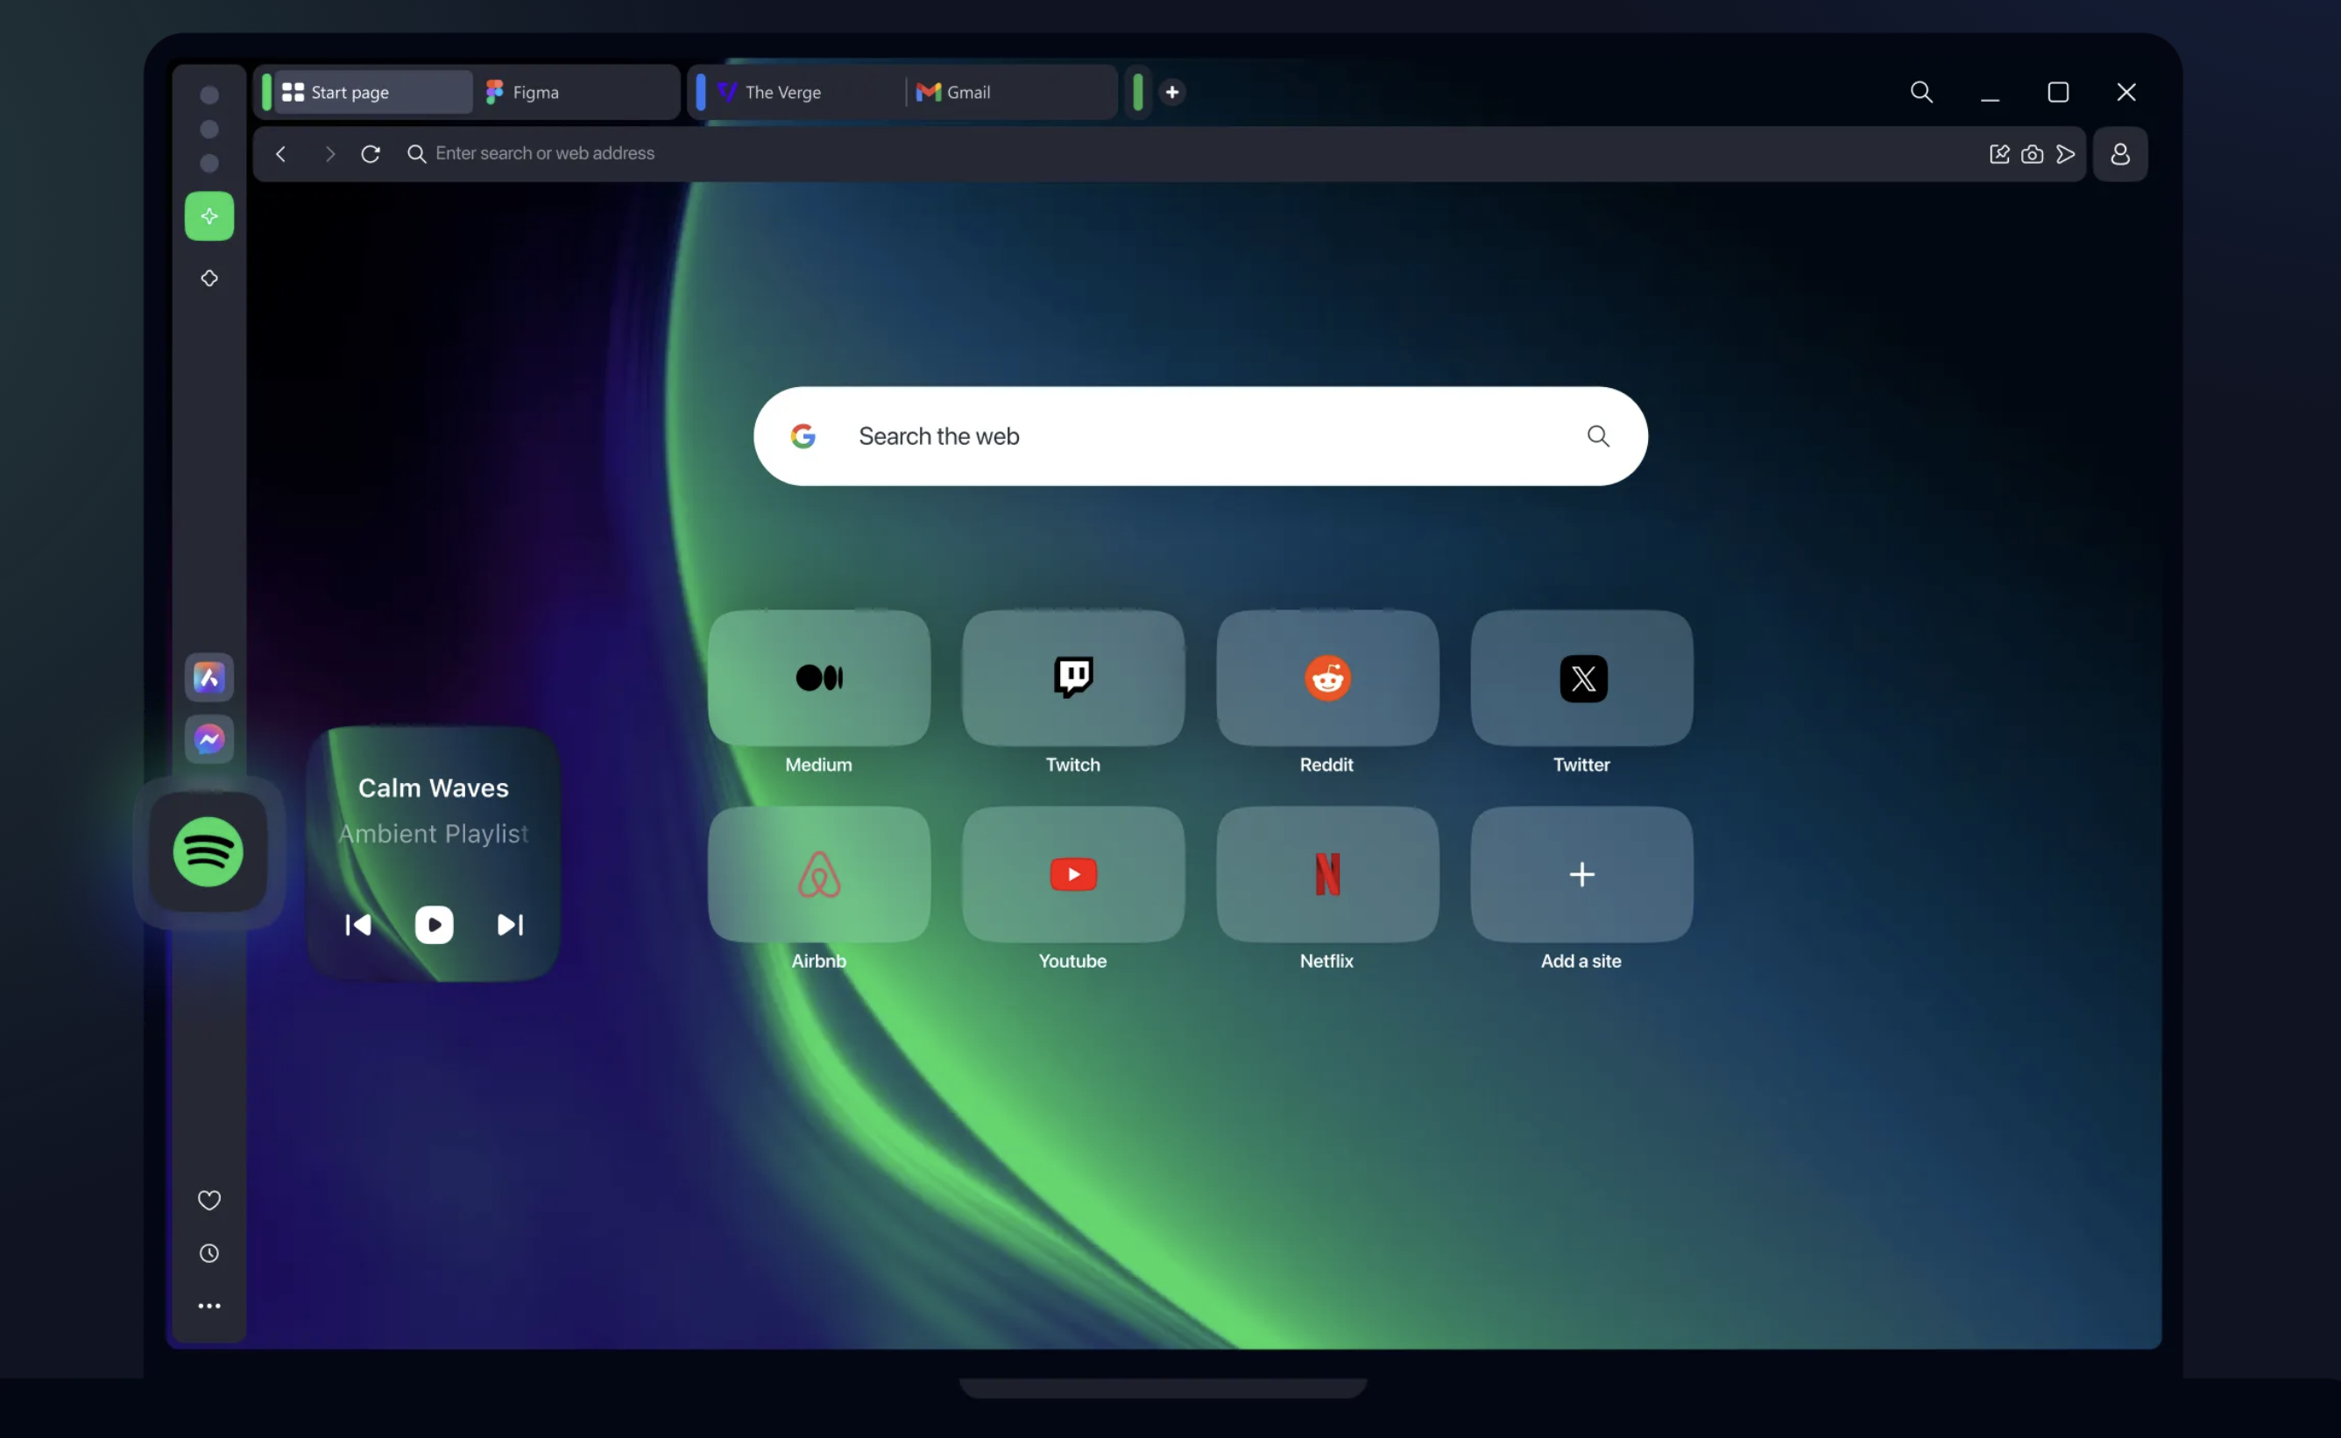
Task: Take a snapshot with camera icon
Action: [2032, 154]
